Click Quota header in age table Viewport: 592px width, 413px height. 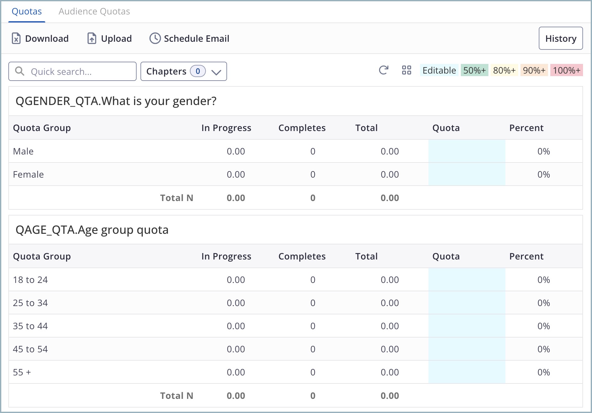pos(446,256)
